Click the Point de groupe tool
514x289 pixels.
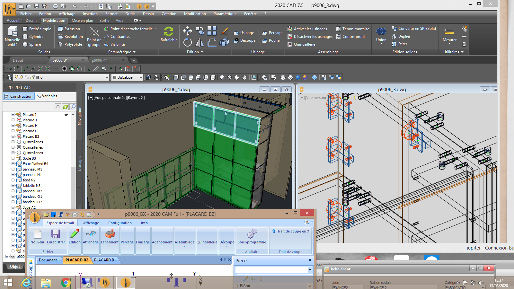94,37
